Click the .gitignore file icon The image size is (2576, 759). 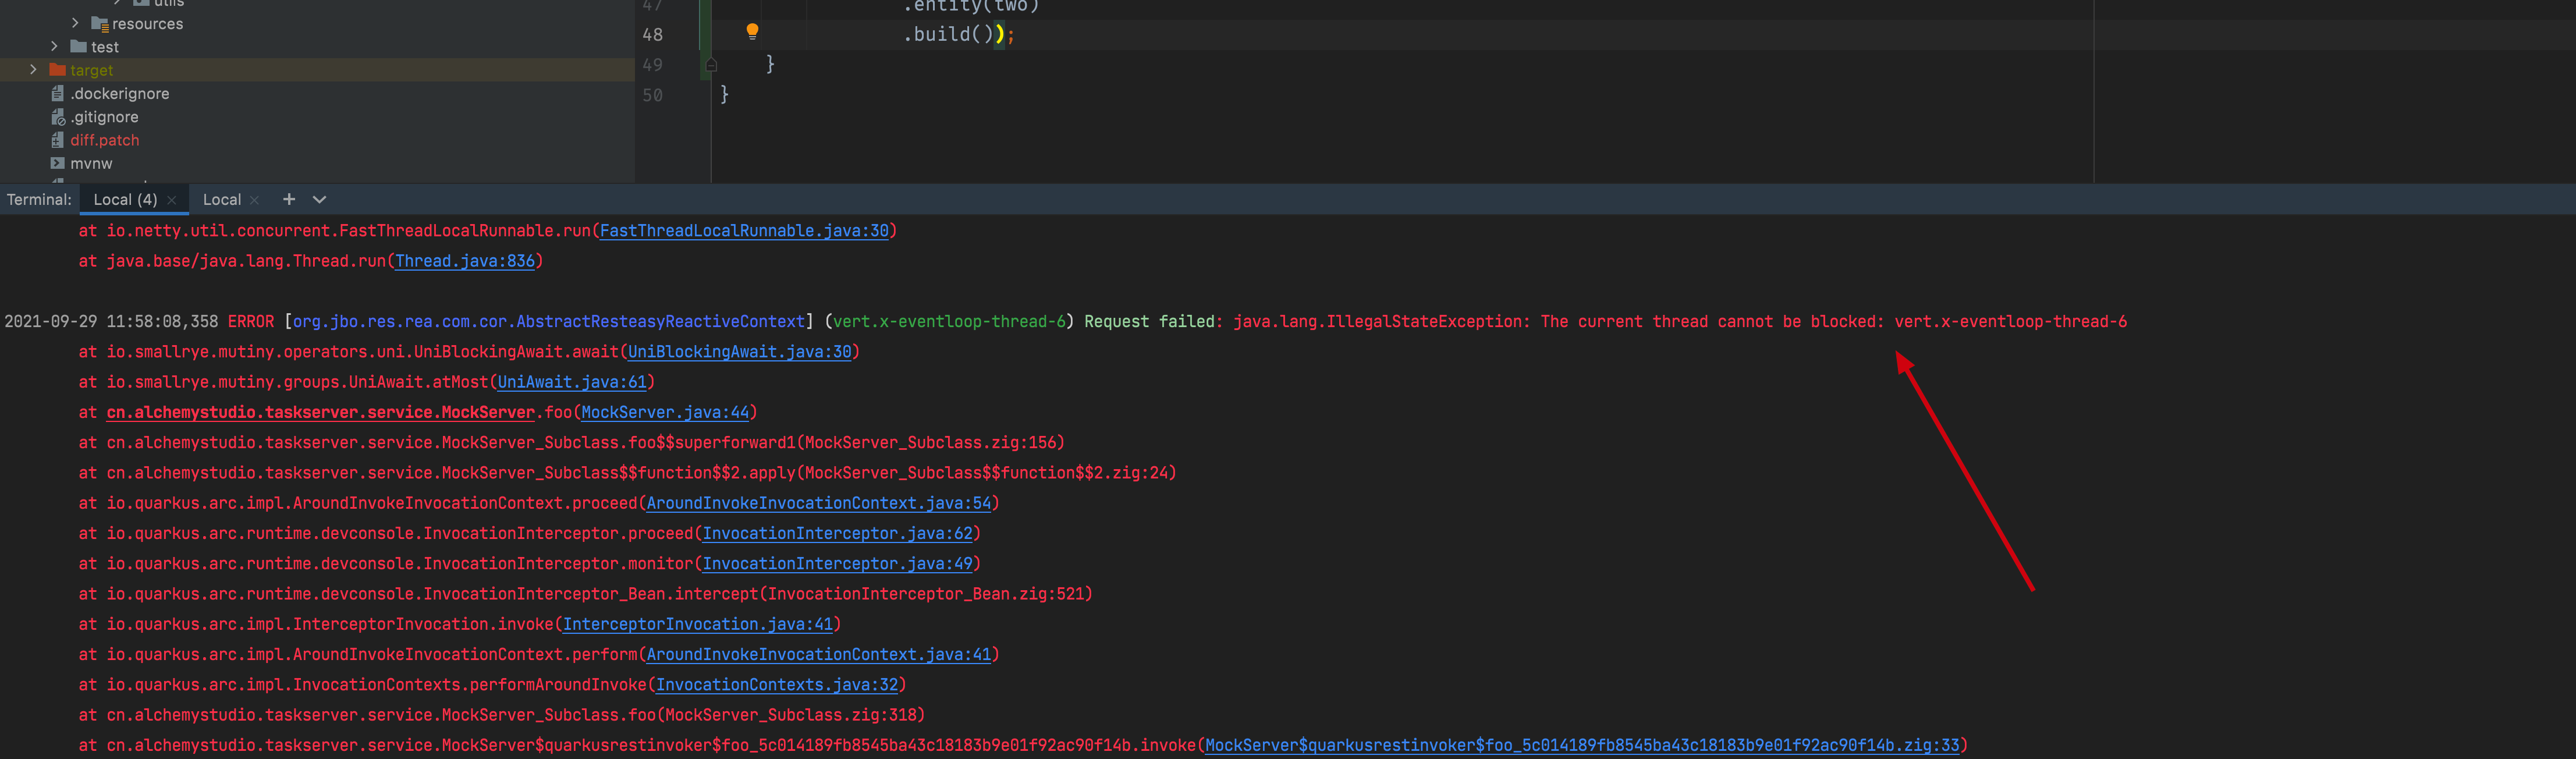(x=58, y=117)
